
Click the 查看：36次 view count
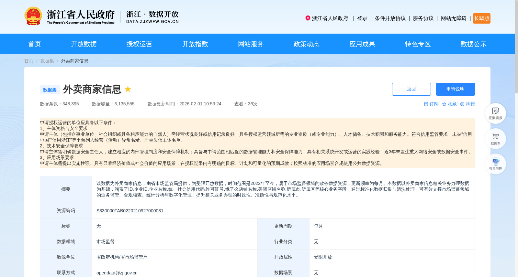(246, 104)
